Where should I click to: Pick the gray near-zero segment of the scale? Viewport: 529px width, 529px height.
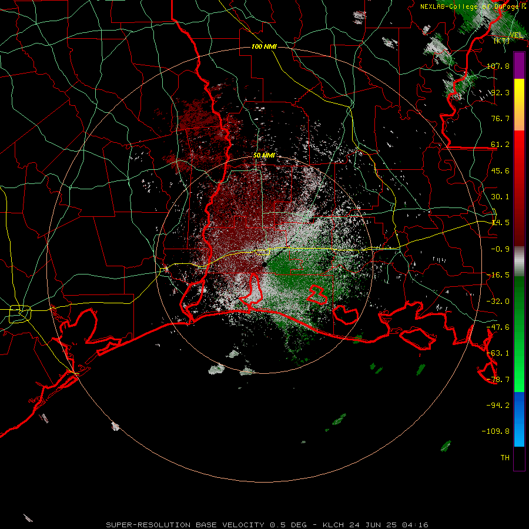point(519,262)
